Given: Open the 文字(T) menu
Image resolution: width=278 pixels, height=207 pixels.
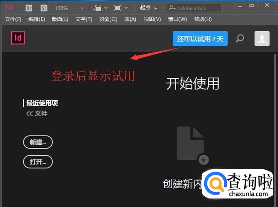Looking at the screenshot, I should tap(83, 19).
